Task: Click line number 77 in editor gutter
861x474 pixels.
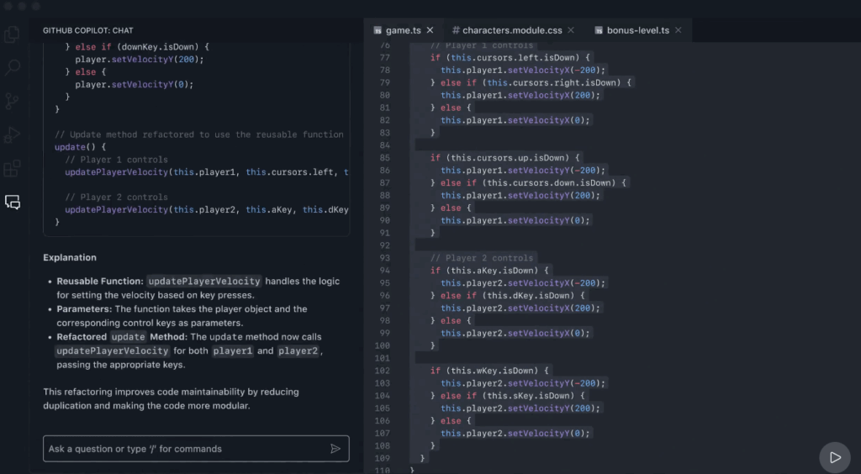Action: pyautogui.click(x=384, y=58)
